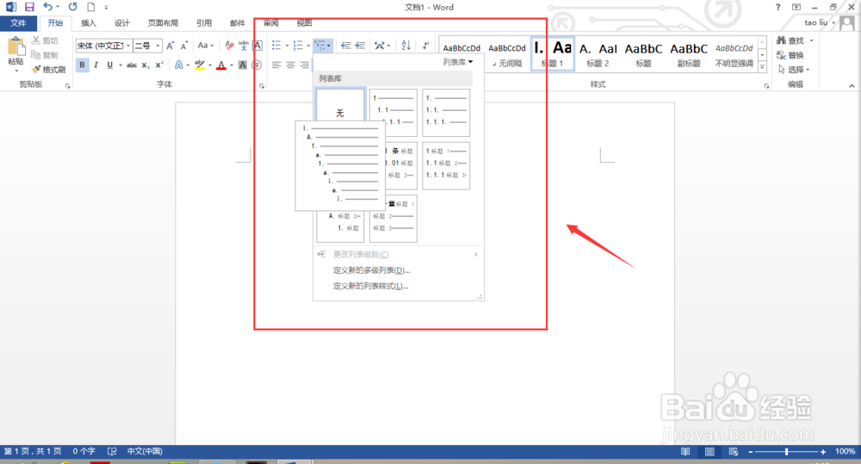
Task: Click 定义新的列表样式(L)...
Action: (370, 286)
